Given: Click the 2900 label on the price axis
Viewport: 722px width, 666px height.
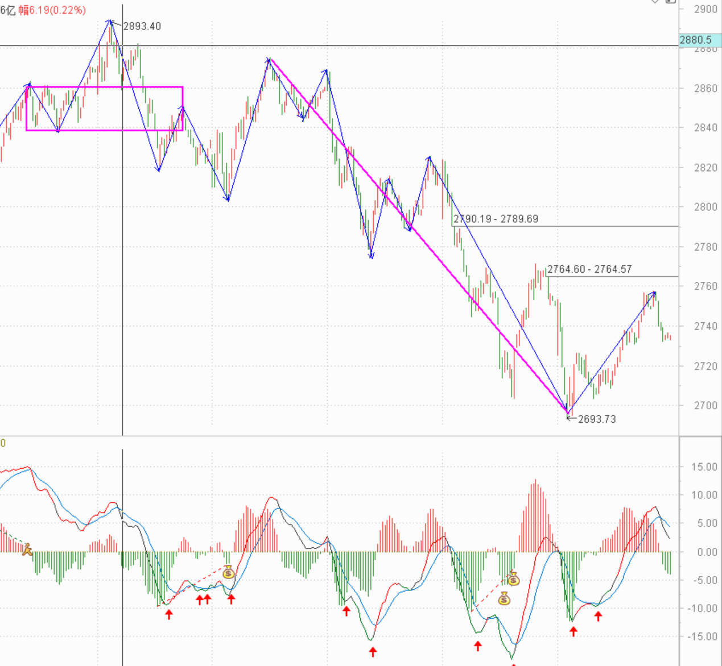Looking at the screenshot, I should click(x=706, y=10).
